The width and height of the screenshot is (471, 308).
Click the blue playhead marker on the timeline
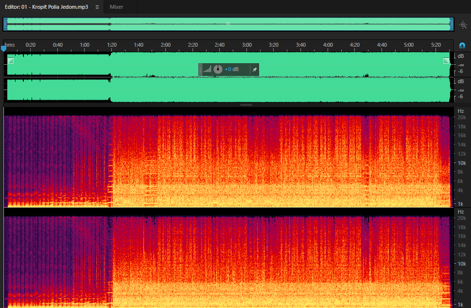(3, 48)
